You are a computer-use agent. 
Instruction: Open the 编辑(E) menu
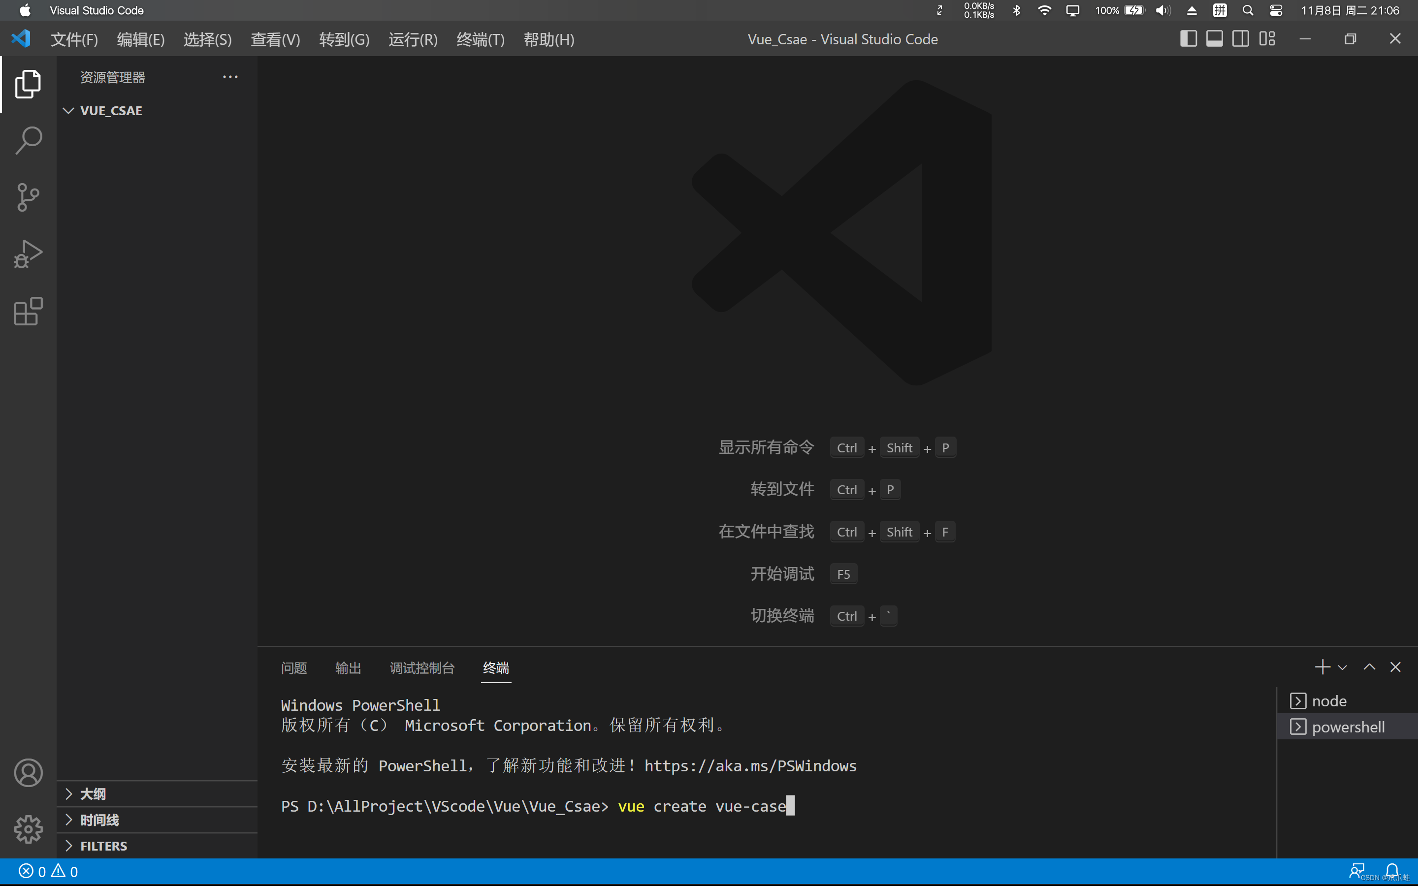tap(141, 39)
